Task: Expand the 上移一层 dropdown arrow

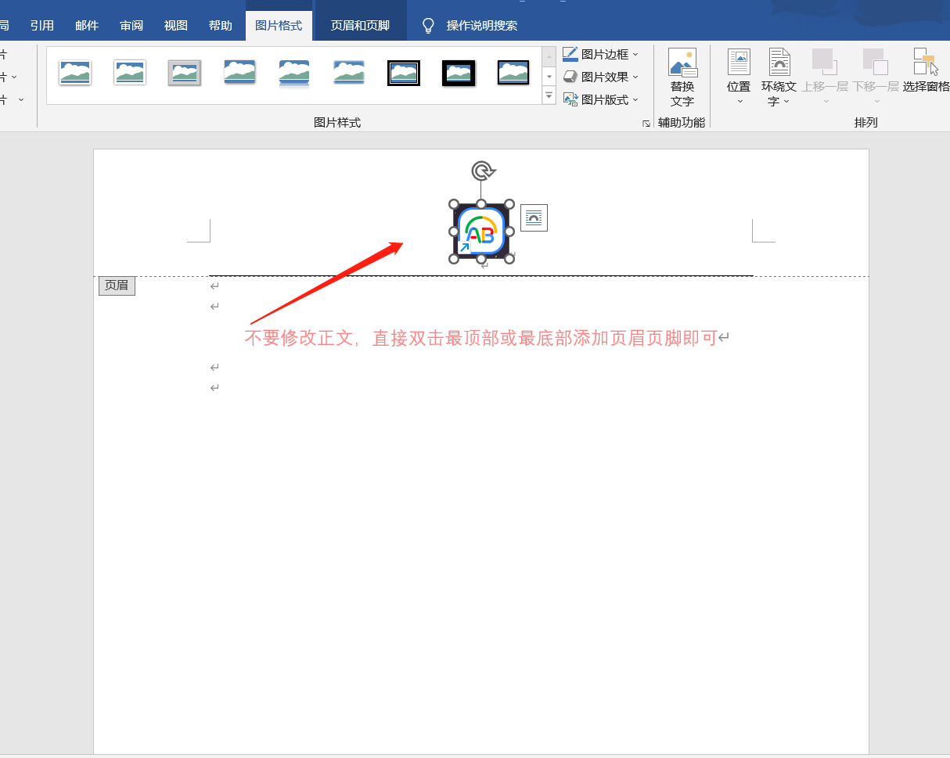Action: (x=824, y=100)
